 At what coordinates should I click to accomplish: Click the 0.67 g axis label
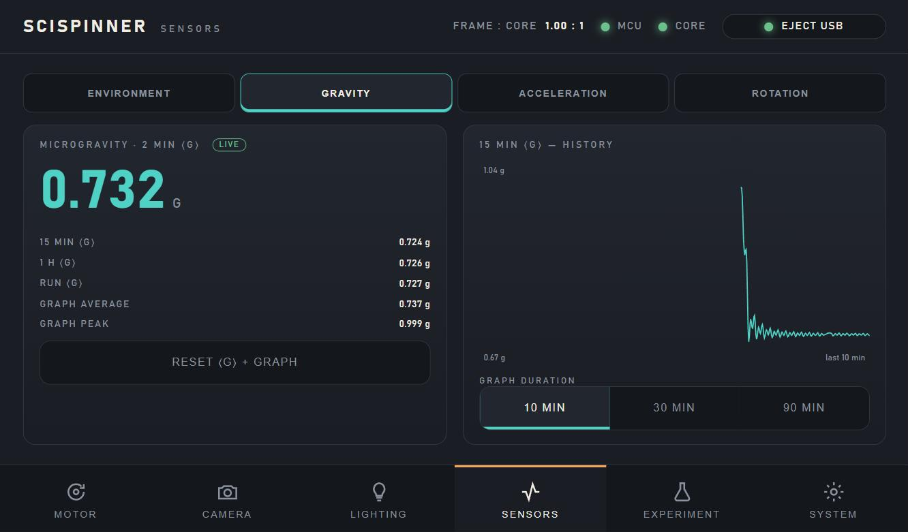tap(494, 358)
